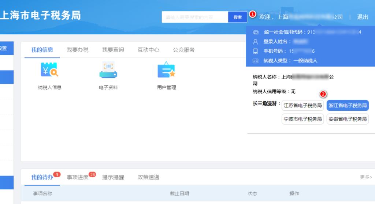
Task: Click the search input field
Action: (195, 17)
